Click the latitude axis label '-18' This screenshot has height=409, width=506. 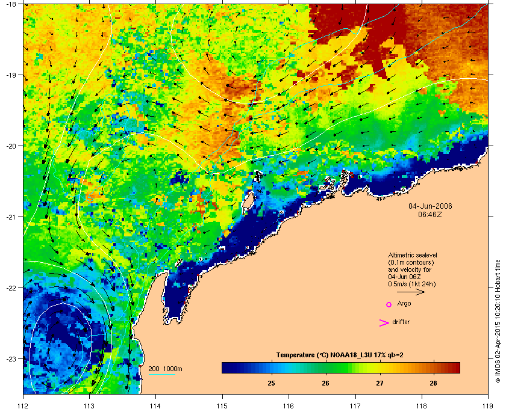[x=10, y=4]
